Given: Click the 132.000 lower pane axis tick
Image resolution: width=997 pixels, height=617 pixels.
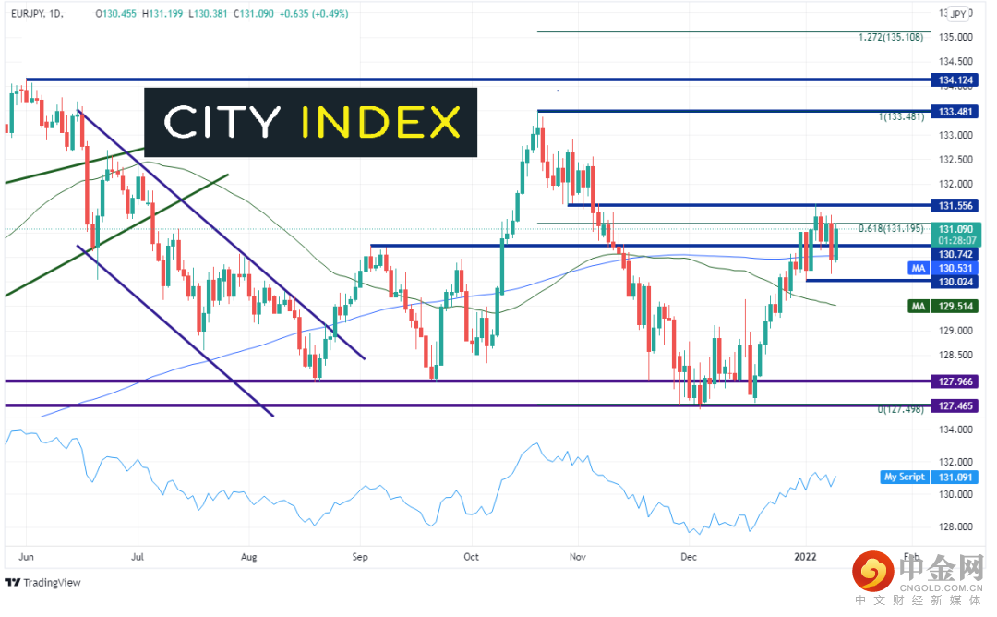Looking at the screenshot, I should pyautogui.click(x=955, y=462).
